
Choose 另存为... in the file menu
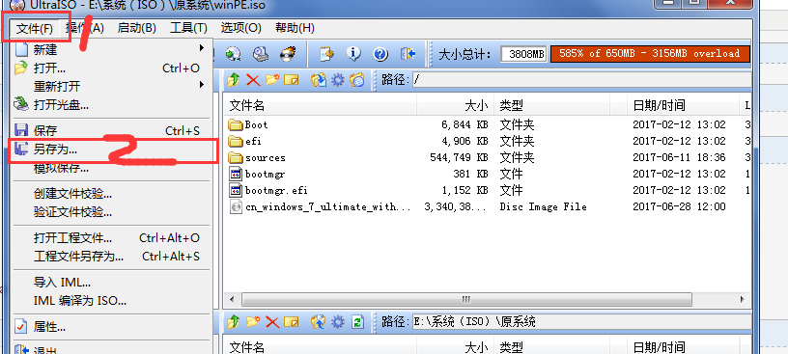111,150
